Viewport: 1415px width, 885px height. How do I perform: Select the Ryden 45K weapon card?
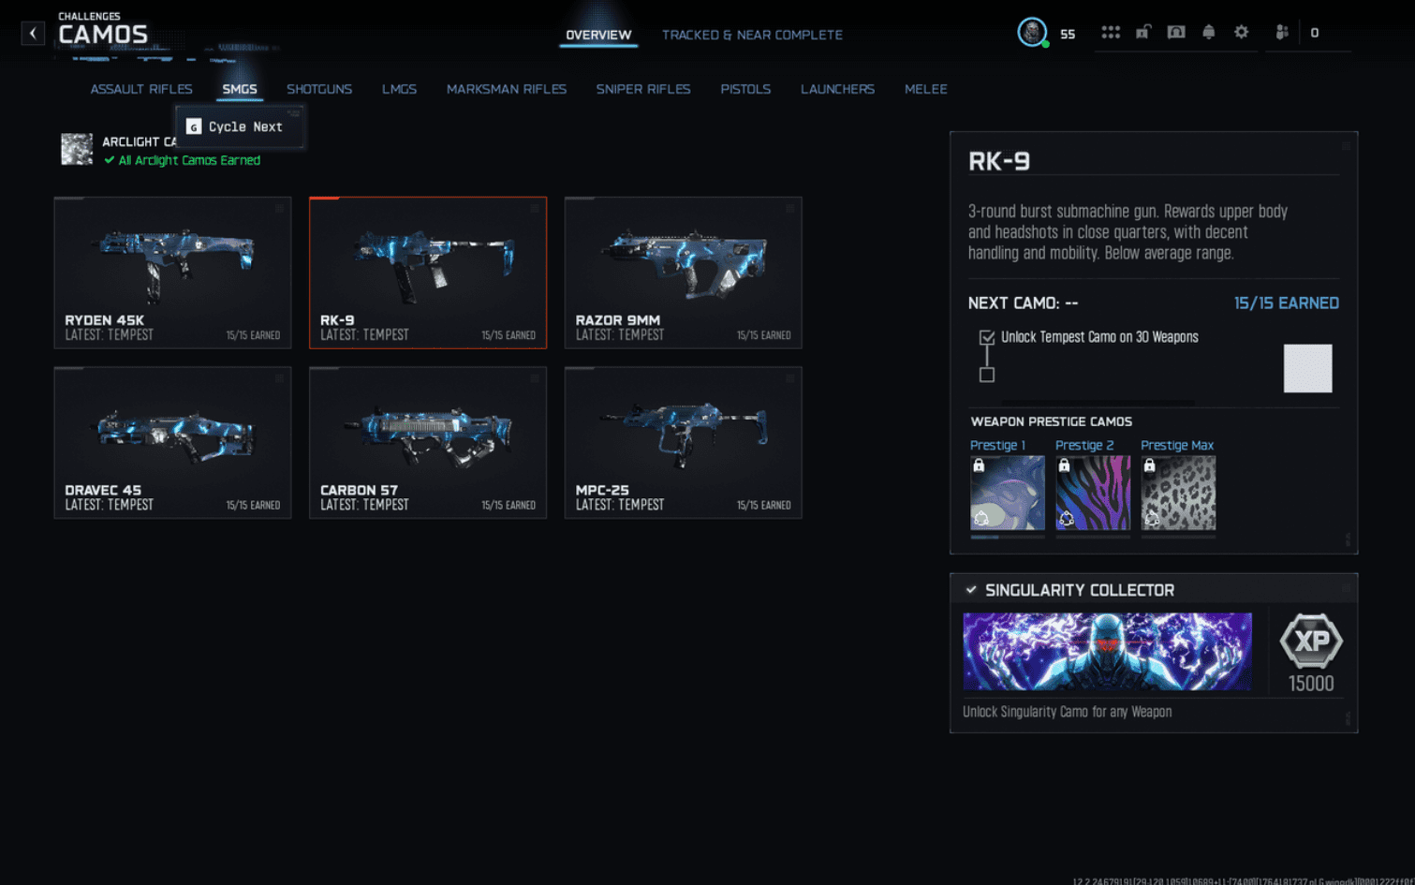(x=172, y=273)
